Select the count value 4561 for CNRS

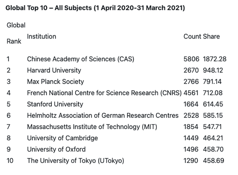pyautogui.click(x=191, y=93)
